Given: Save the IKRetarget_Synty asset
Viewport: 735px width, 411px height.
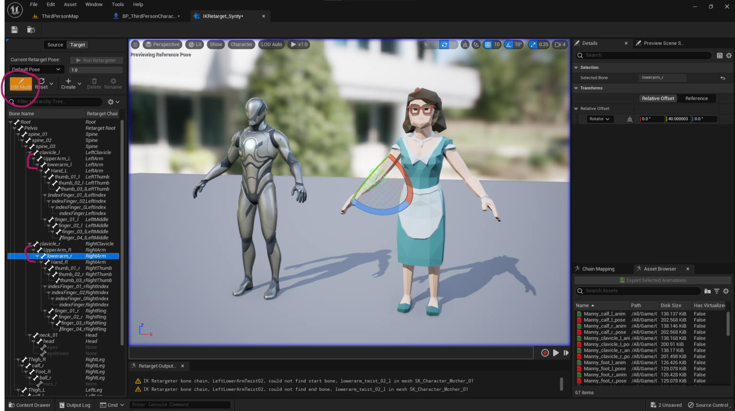Looking at the screenshot, I should click(x=14, y=29).
